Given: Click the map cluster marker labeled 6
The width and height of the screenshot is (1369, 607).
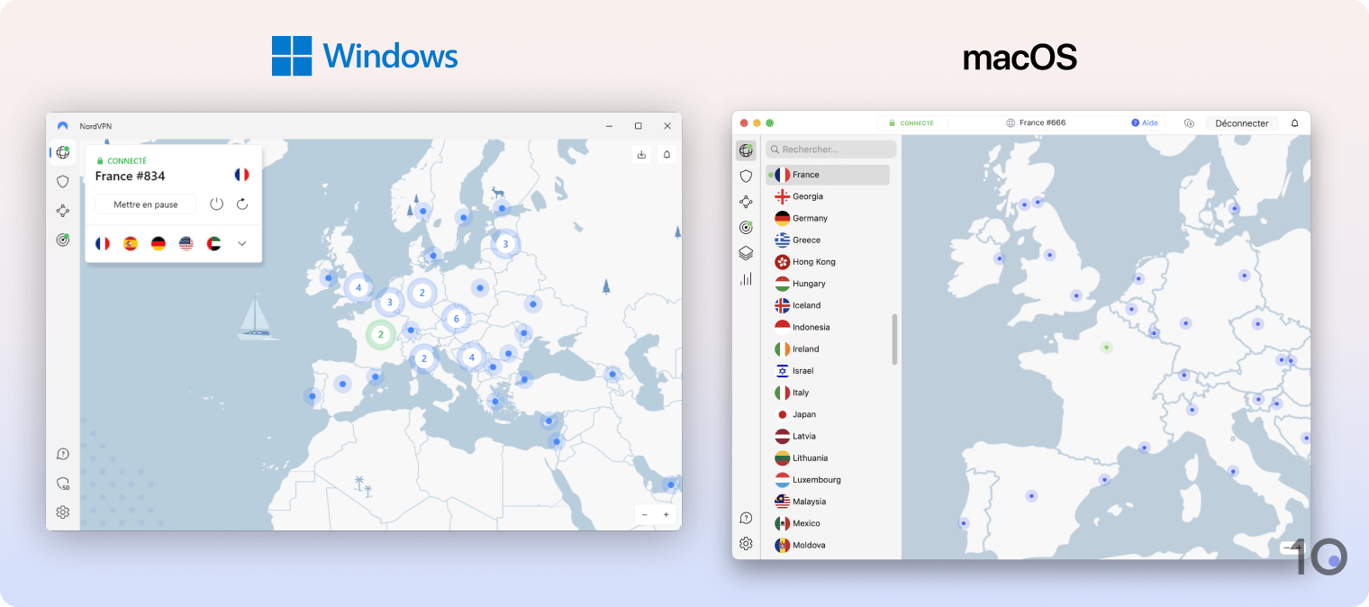Looking at the screenshot, I should click(x=457, y=319).
